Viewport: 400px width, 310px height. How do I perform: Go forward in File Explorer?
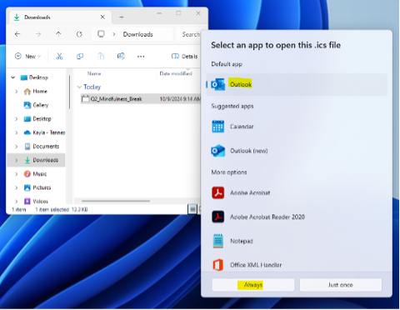coord(38,34)
